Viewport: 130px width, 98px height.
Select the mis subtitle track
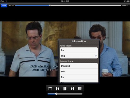click(79, 71)
